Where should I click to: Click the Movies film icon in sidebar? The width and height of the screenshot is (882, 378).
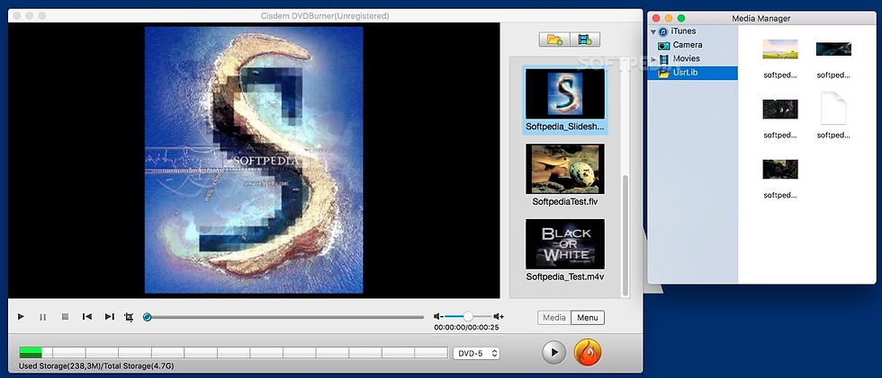[664, 59]
